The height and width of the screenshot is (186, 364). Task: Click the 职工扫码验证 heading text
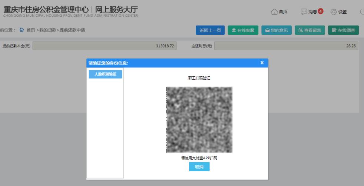(199, 78)
